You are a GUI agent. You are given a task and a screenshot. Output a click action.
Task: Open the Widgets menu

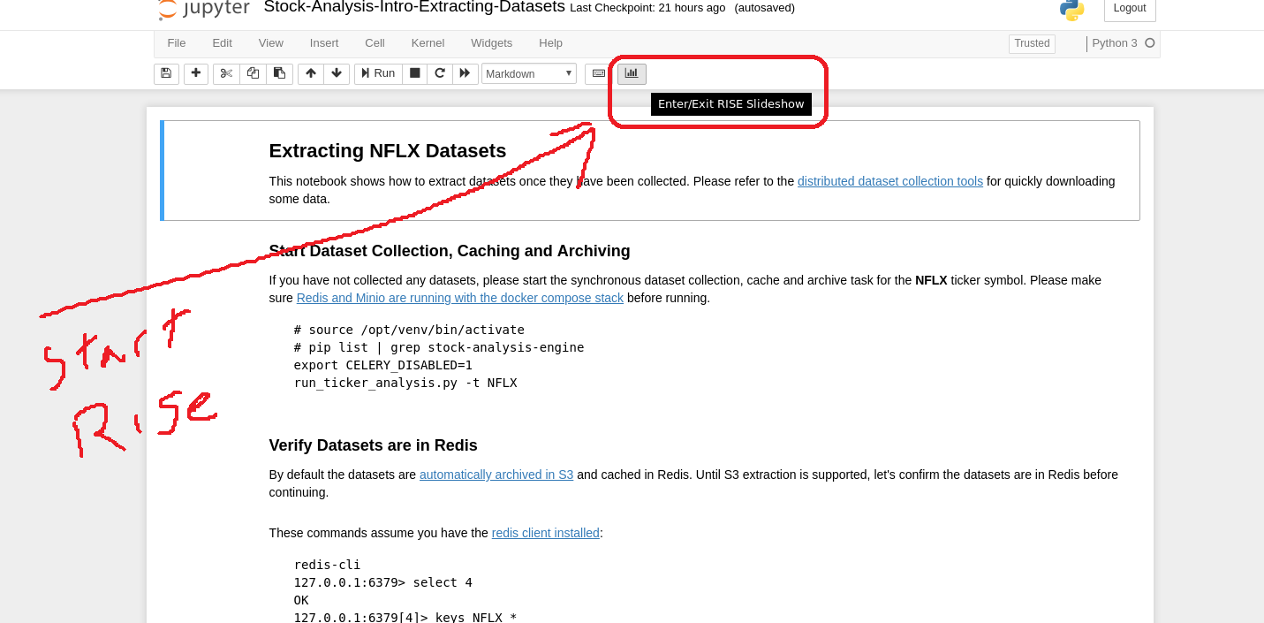pyautogui.click(x=491, y=42)
